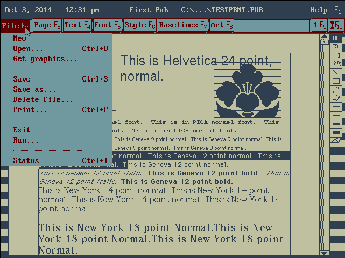
Task: Choose Save as... from File menu
Action: (34, 90)
